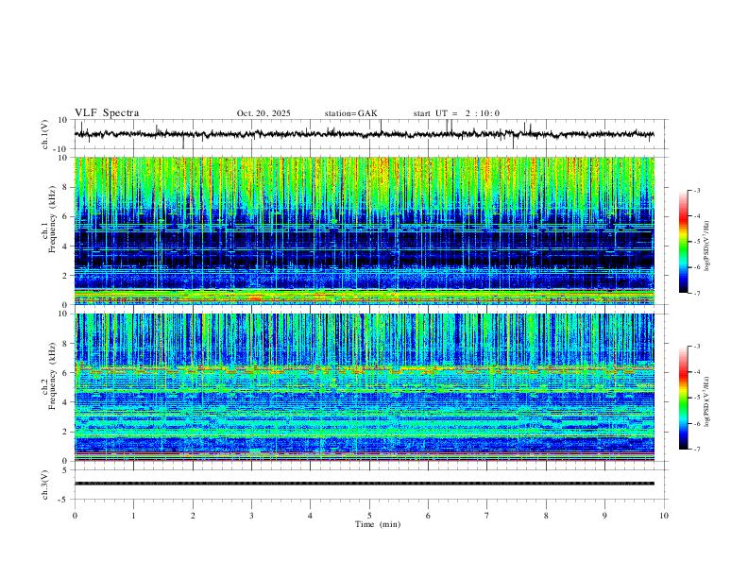Click the "7" tick on the time axis
The height and width of the screenshot is (578, 748).
487,516
